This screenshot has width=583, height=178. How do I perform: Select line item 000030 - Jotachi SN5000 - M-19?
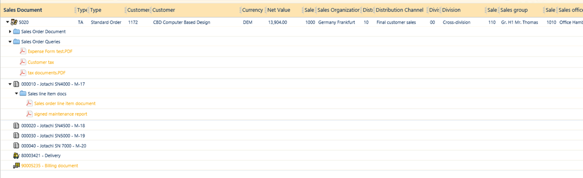(53, 136)
